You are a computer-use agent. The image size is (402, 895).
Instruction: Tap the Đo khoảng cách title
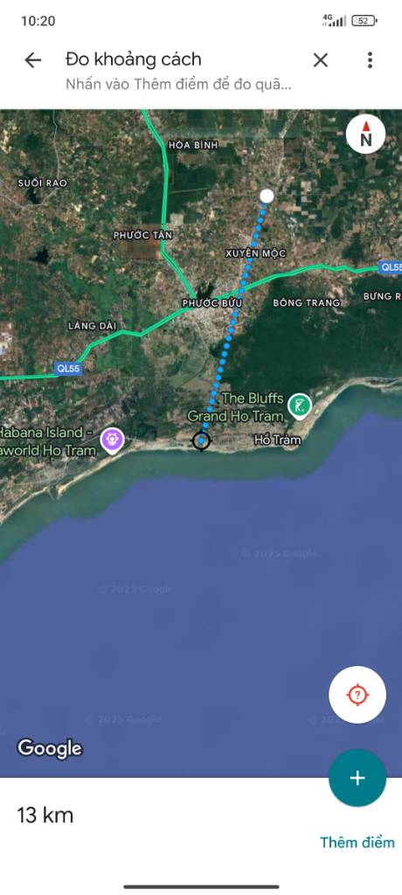[x=134, y=59]
